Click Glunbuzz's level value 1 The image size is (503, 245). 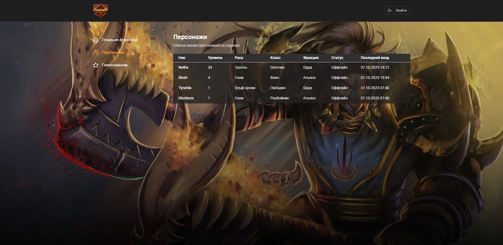(x=209, y=98)
